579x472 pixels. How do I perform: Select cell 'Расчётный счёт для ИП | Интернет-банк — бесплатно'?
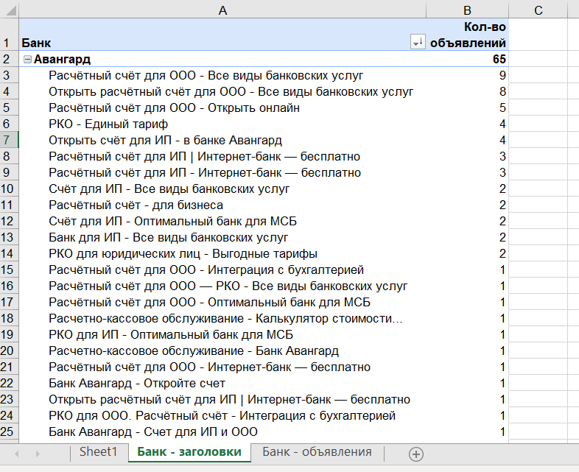[222, 156]
